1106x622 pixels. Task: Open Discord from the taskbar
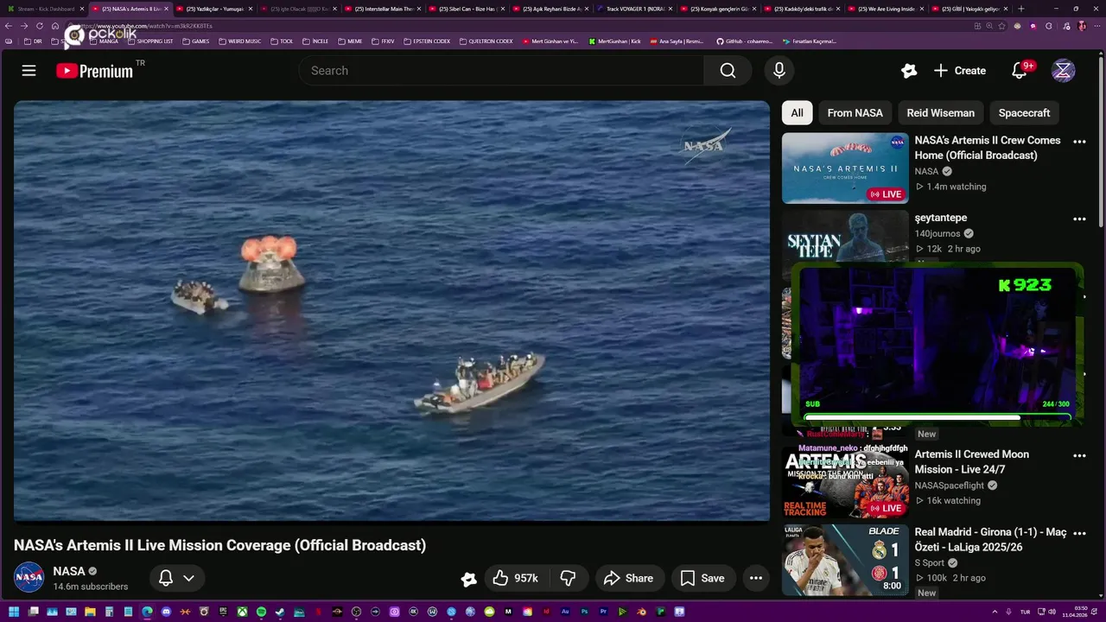(166, 612)
